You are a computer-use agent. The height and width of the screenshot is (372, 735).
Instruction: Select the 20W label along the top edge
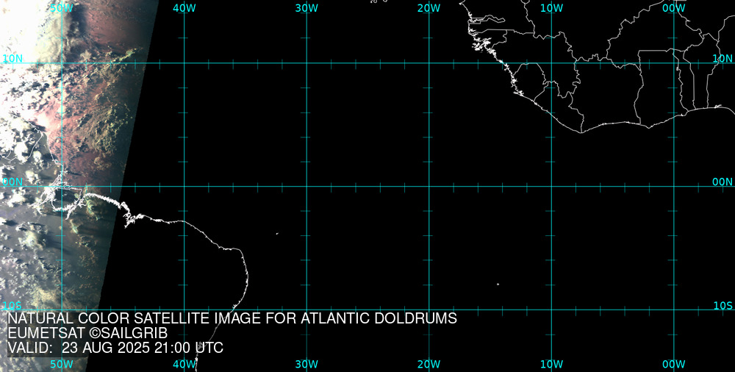pos(429,8)
